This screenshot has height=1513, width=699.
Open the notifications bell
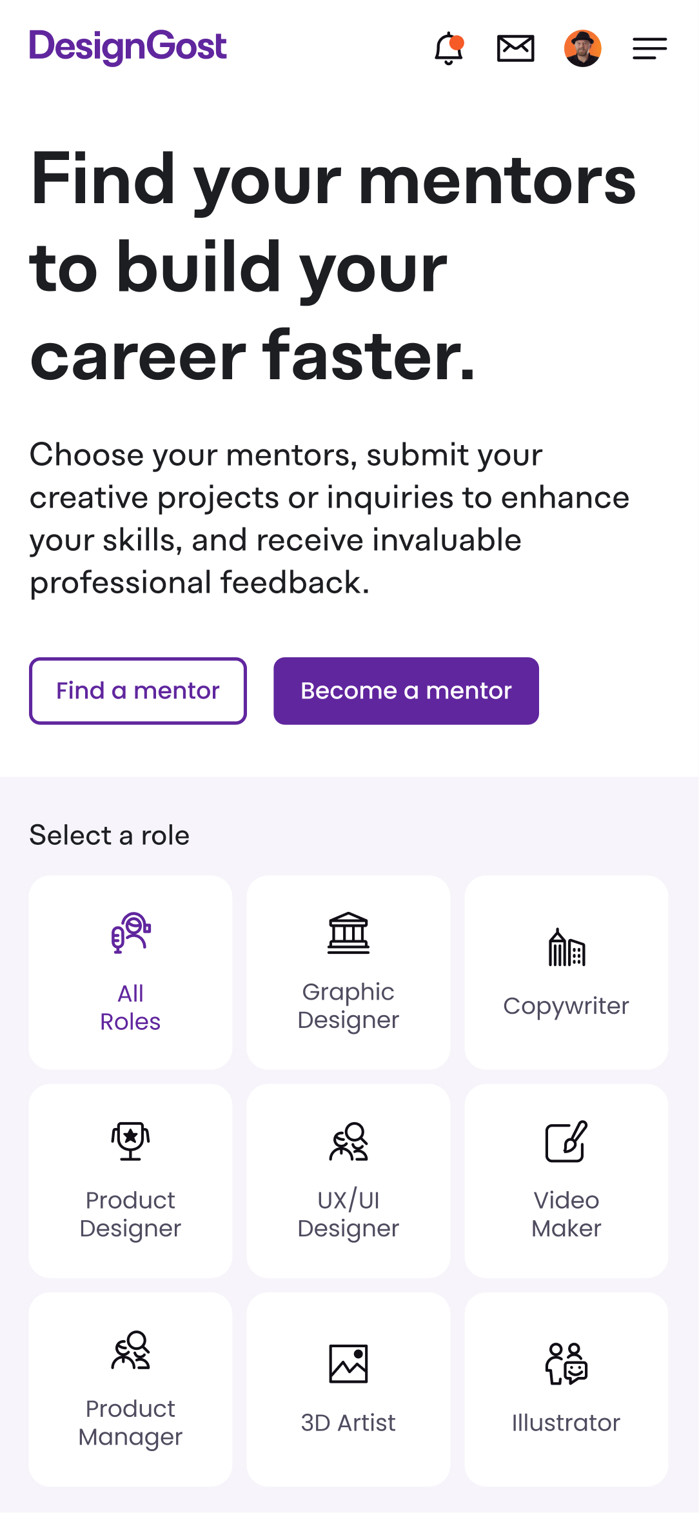449,48
